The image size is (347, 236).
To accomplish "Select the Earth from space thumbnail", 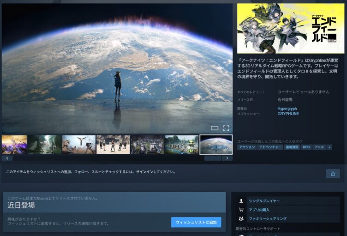I will pos(216,145).
